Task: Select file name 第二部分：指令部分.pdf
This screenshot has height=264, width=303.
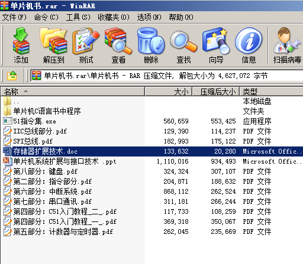Action: click(52, 181)
